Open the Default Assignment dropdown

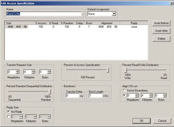(x=114, y=14)
